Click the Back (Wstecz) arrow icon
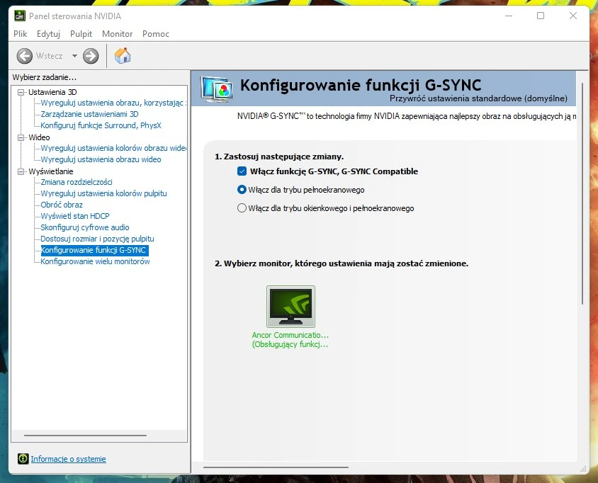Viewport: 598px width, 483px height. tap(24, 56)
